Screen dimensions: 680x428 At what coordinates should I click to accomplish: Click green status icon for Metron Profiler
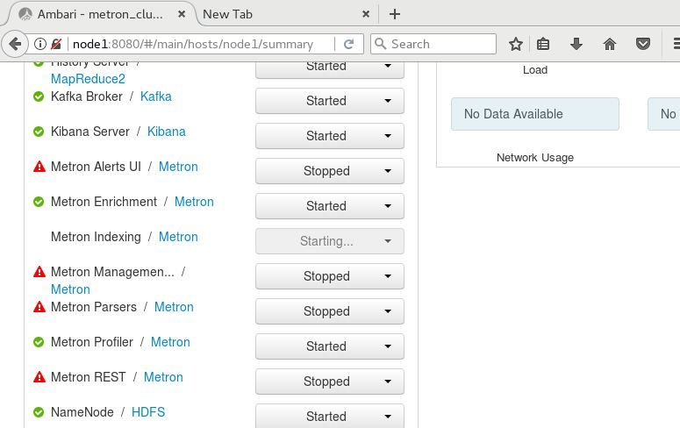point(39,342)
